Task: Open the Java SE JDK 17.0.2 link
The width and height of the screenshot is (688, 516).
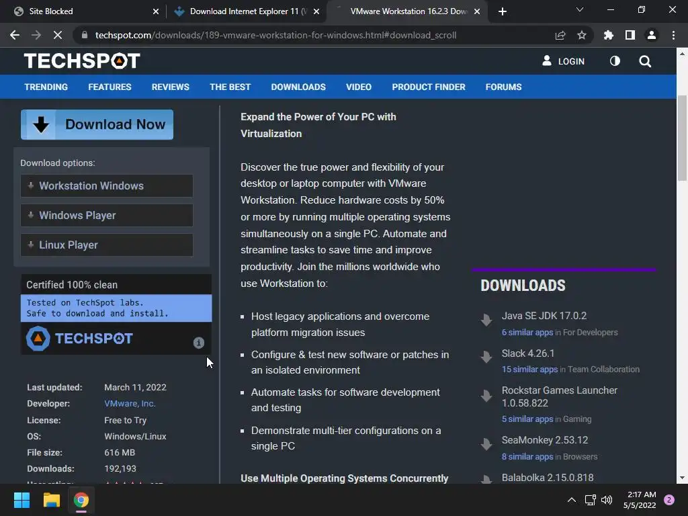Action: click(544, 316)
